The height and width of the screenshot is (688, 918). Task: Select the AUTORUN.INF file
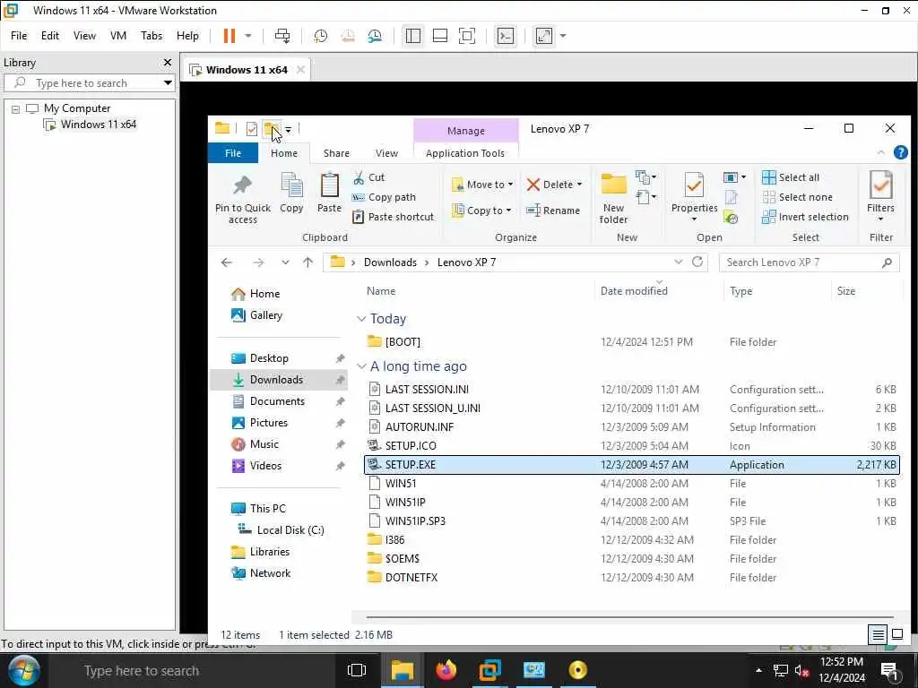pyautogui.click(x=632, y=427)
